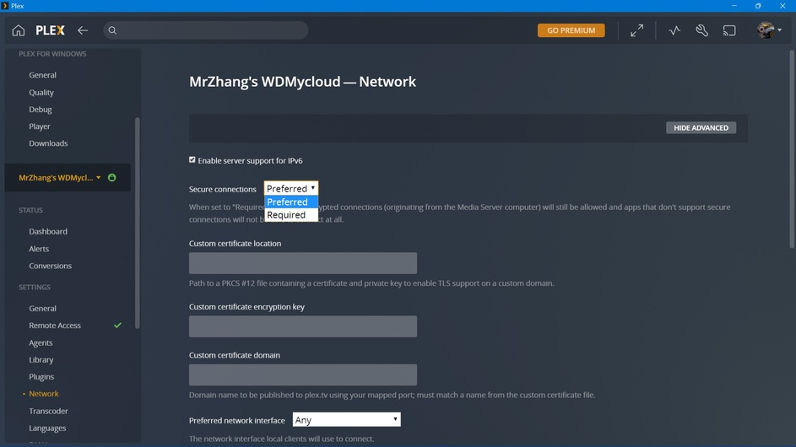Open Agents settings
This screenshot has height=447, width=796.
(x=41, y=343)
